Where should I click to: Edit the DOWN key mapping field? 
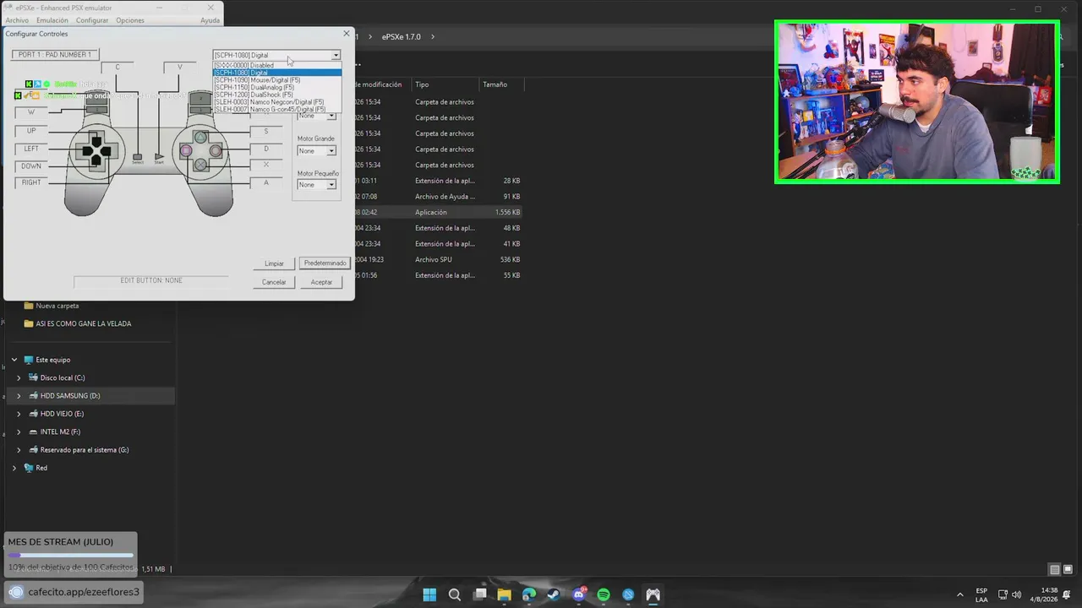[31, 166]
